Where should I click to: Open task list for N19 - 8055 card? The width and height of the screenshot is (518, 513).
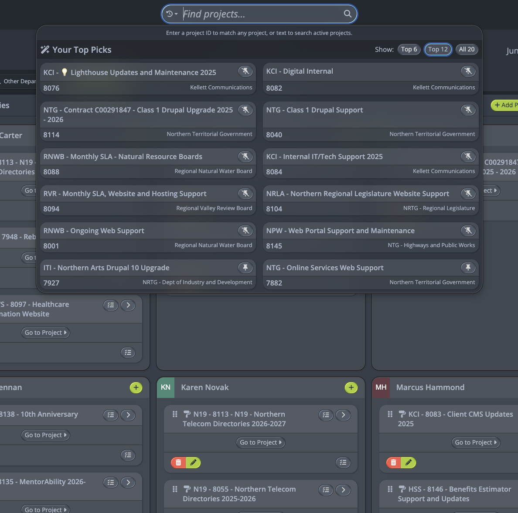pos(326,490)
